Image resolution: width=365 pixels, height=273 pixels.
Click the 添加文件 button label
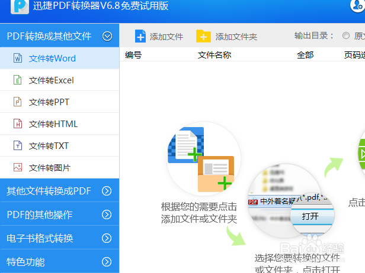167,37
